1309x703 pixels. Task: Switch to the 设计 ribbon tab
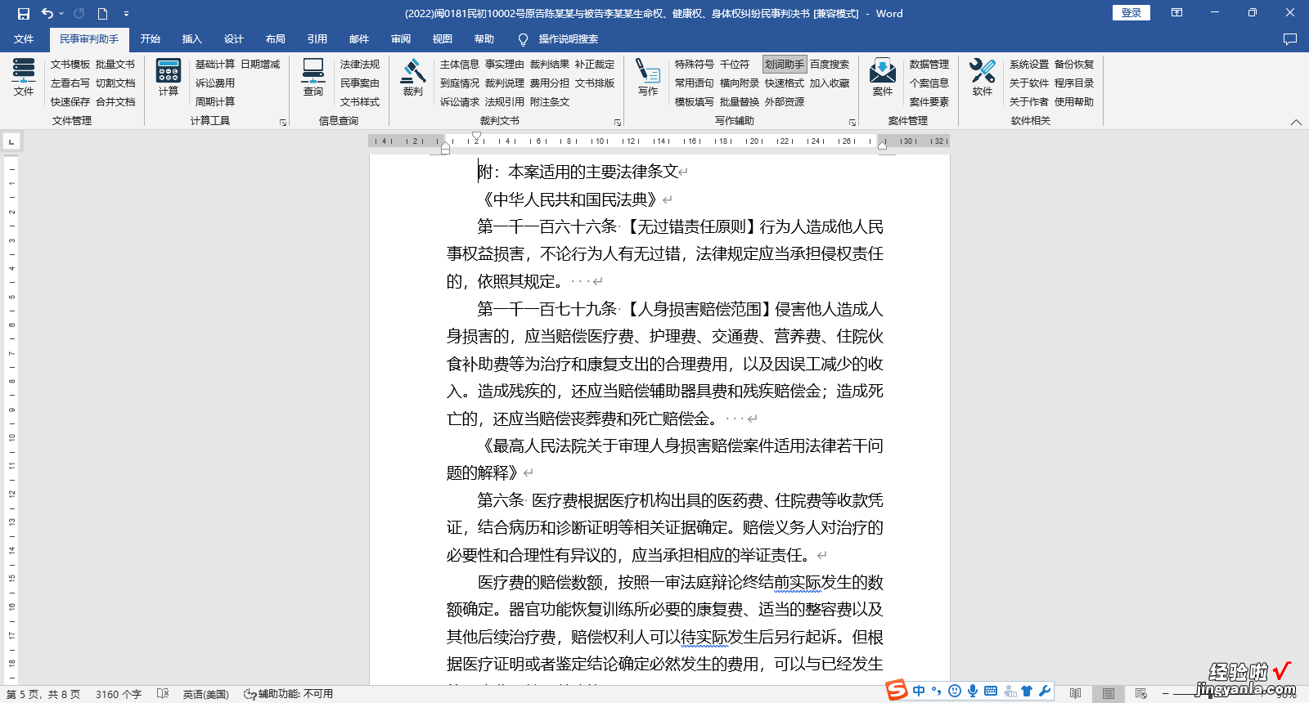pyautogui.click(x=233, y=39)
